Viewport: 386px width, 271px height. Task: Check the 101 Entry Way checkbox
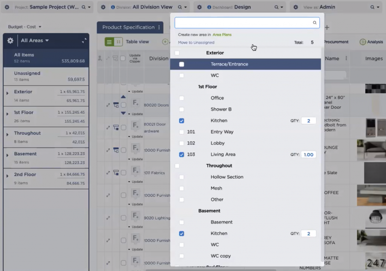[x=181, y=132]
